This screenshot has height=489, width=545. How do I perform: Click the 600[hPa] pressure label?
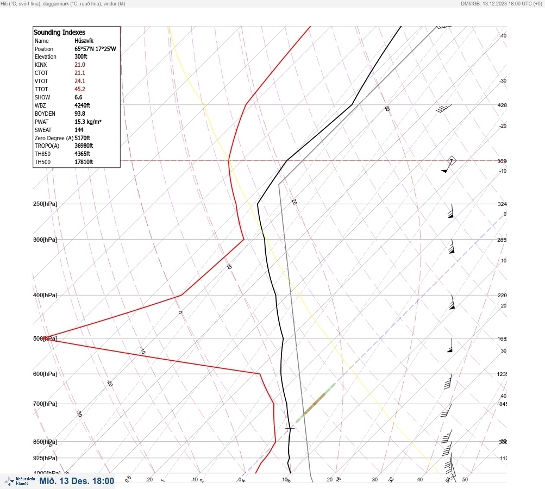click(x=45, y=374)
